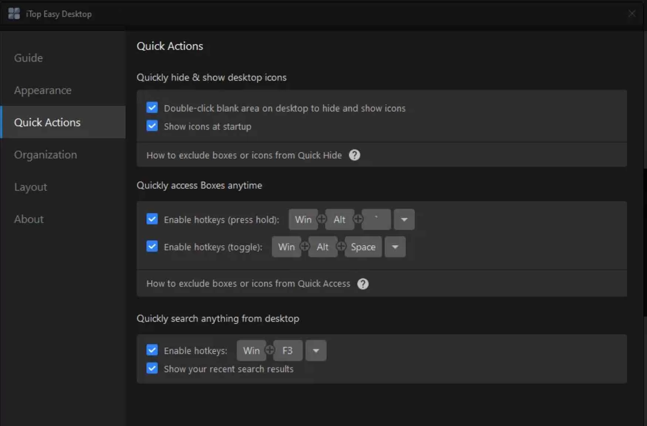Disable Show icons at startup
The height and width of the screenshot is (426, 647).
152,126
